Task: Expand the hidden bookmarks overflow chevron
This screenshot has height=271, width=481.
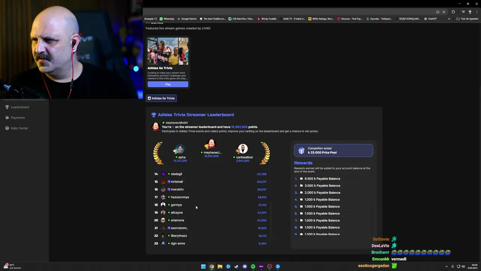Action: click(449, 19)
